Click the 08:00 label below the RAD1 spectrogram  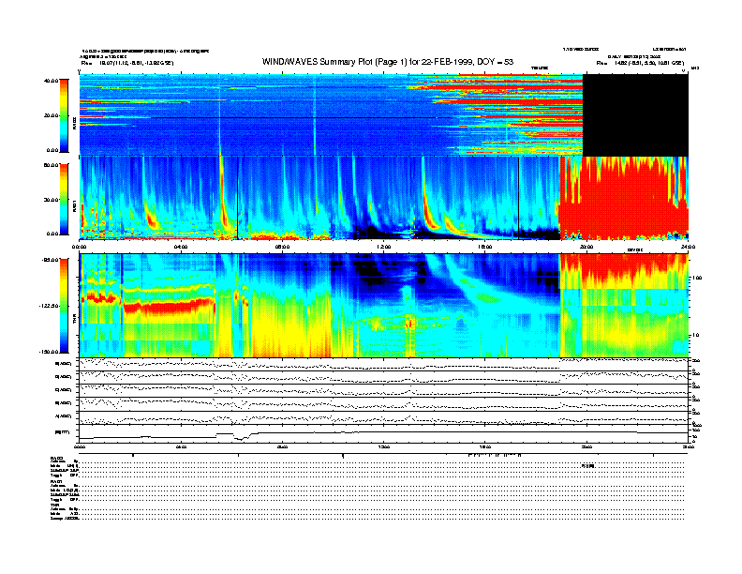coord(282,247)
